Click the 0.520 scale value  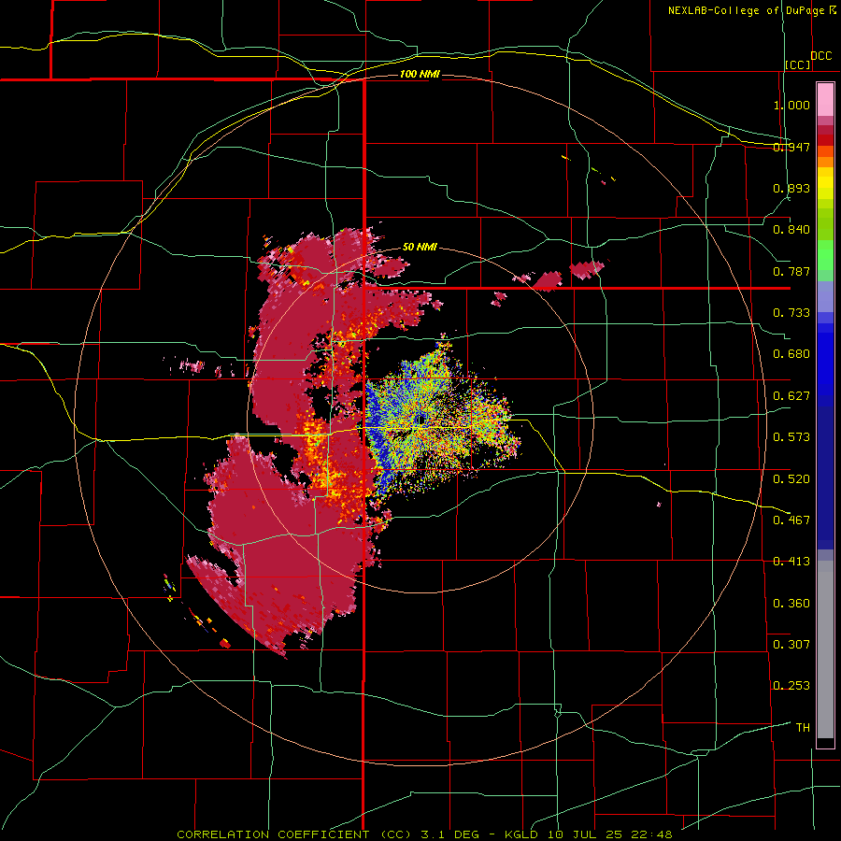pos(791,478)
